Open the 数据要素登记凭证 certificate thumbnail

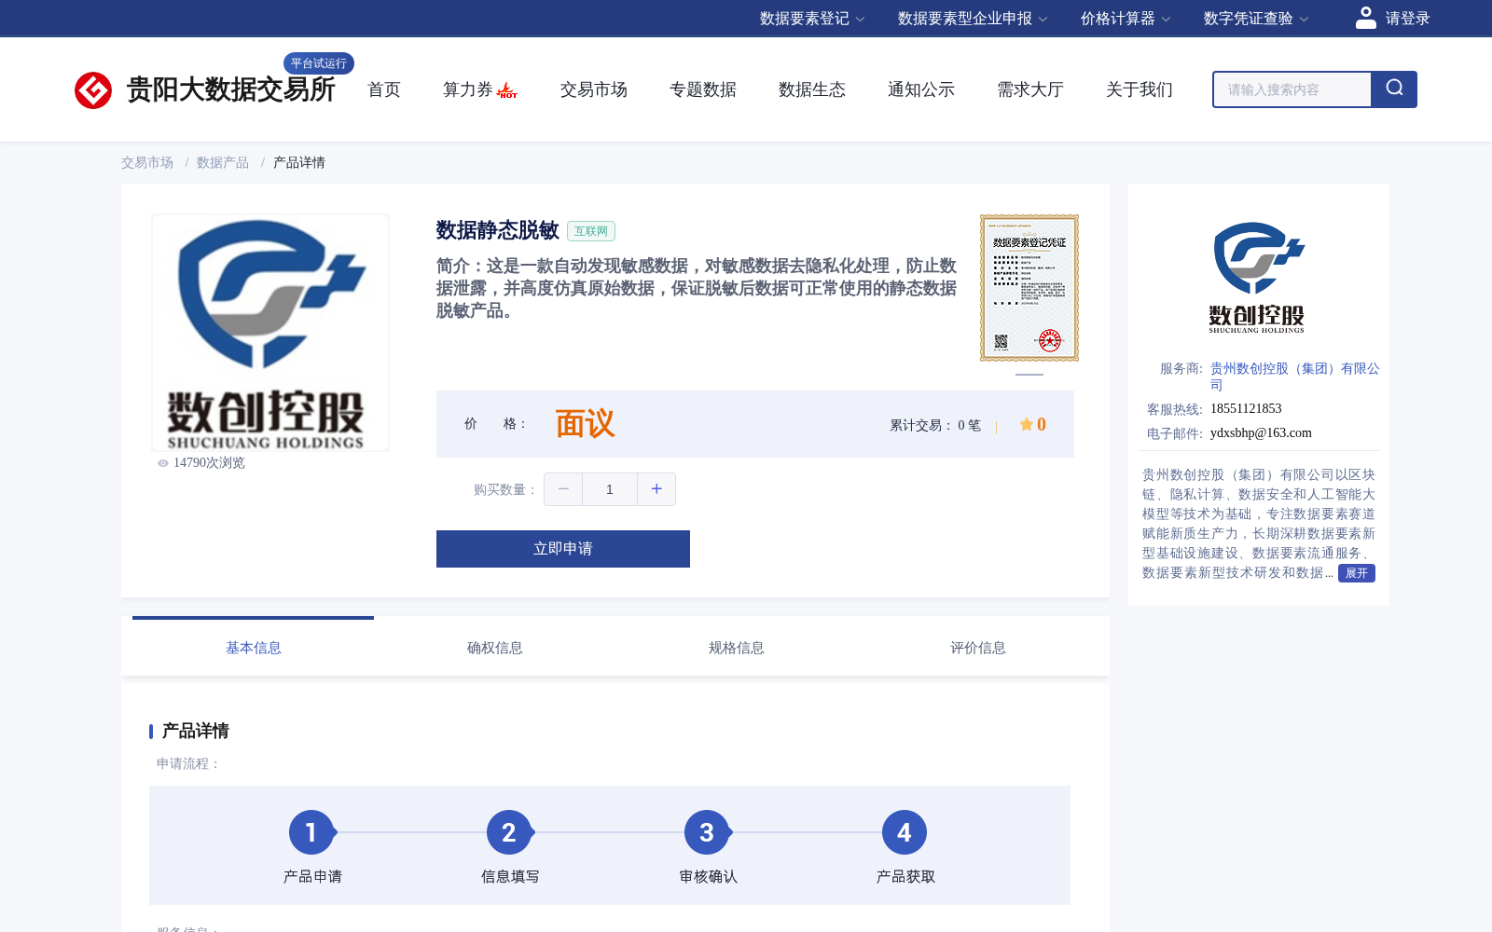pyautogui.click(x=1029, y=288)
